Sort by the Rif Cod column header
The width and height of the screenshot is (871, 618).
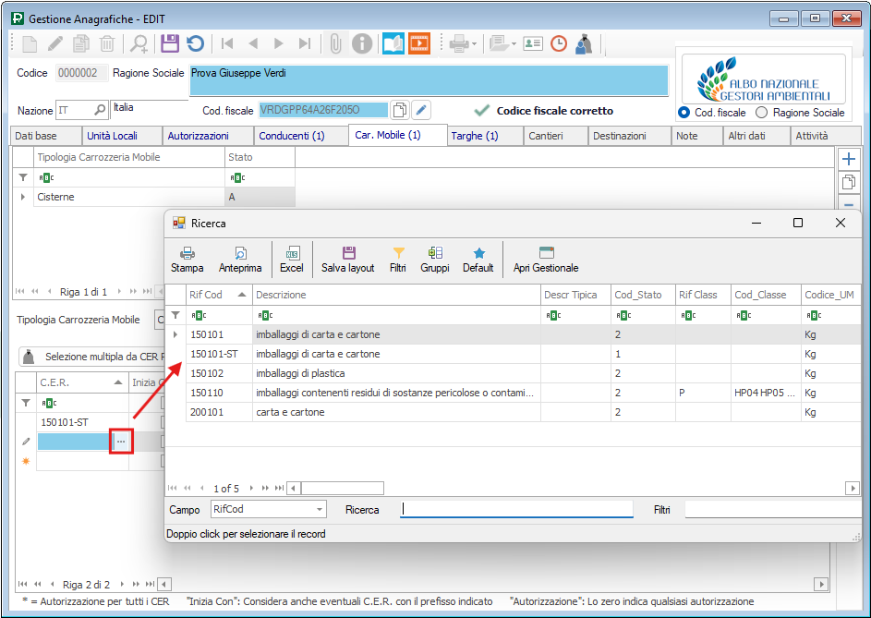pyautogui.click(x=218, y=295)
